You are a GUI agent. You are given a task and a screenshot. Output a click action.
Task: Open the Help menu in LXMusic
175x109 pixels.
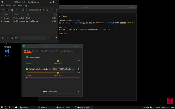[x=25, y=6]
